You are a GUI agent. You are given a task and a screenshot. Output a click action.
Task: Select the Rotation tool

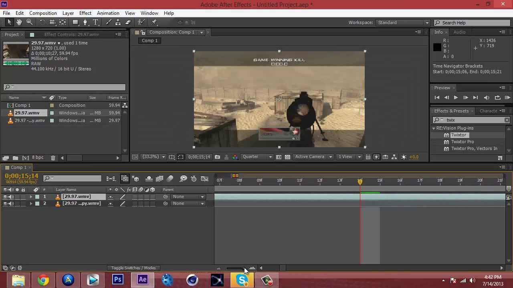42,22
